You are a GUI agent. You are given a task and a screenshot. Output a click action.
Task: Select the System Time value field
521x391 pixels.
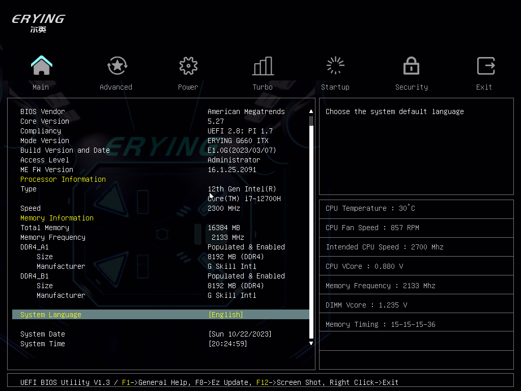227,344
